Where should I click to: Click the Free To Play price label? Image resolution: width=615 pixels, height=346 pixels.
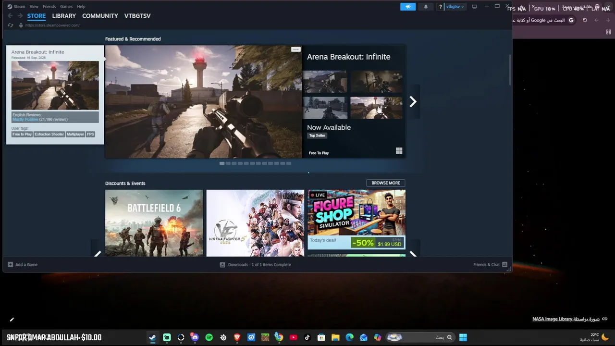pyautogui.click(x=319, y=153)
